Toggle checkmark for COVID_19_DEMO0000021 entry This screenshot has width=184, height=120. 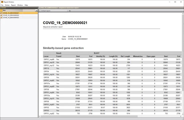pos(1,13)
